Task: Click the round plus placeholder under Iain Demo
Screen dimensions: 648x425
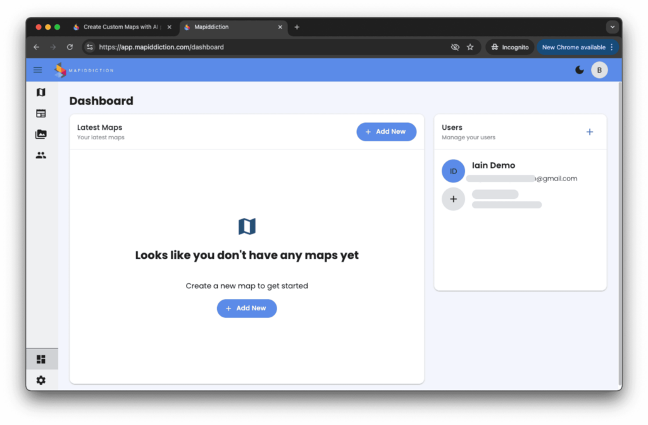Action: pos(453,199)
